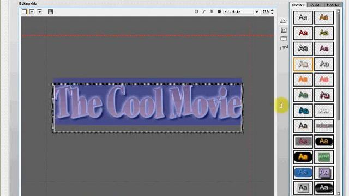Switch to the Favorites looks tab
The height and width of the screenshot is (196, 349).
point(333,5)
